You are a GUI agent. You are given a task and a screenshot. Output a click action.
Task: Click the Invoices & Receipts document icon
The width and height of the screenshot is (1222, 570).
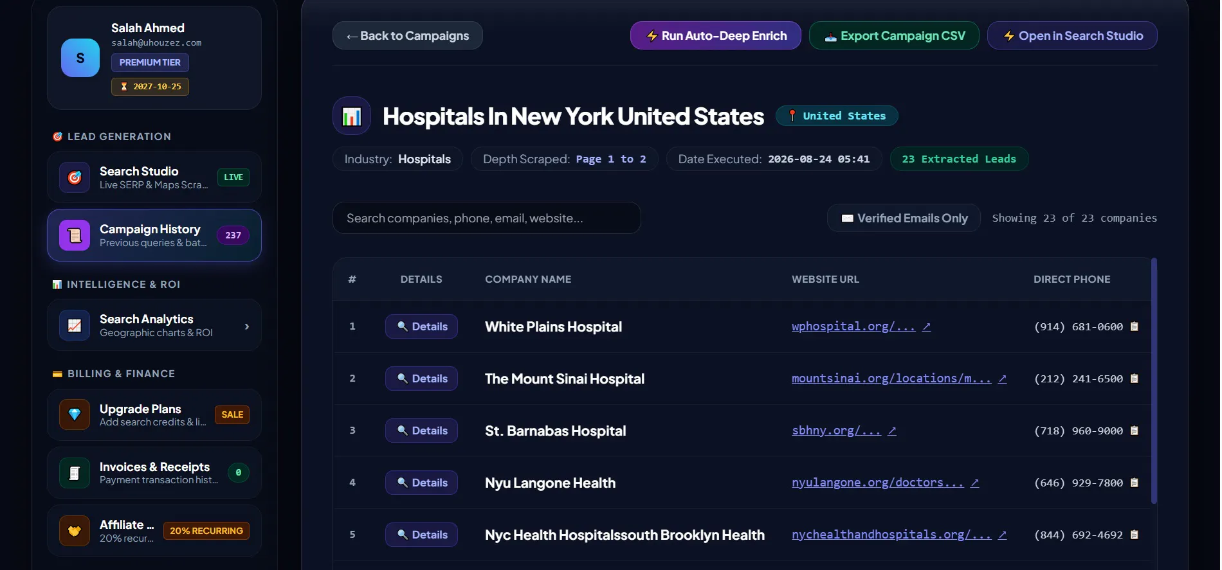(75, 473)
